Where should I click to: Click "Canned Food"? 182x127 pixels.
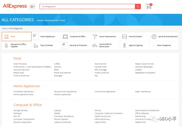click(100, 67)
